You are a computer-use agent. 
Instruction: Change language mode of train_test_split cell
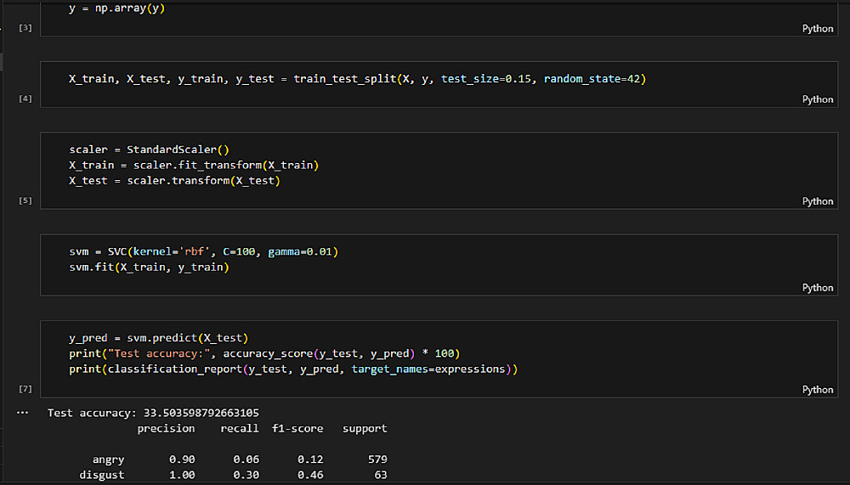(x=818, y=99)
